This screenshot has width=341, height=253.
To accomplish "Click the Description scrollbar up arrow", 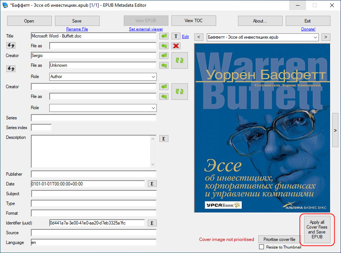I will point(153,139).
